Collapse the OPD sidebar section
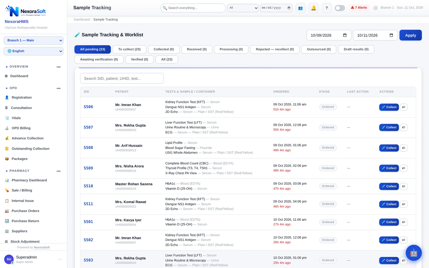The image size is (429, 268). pyautogui.click(x=58, y=88)
